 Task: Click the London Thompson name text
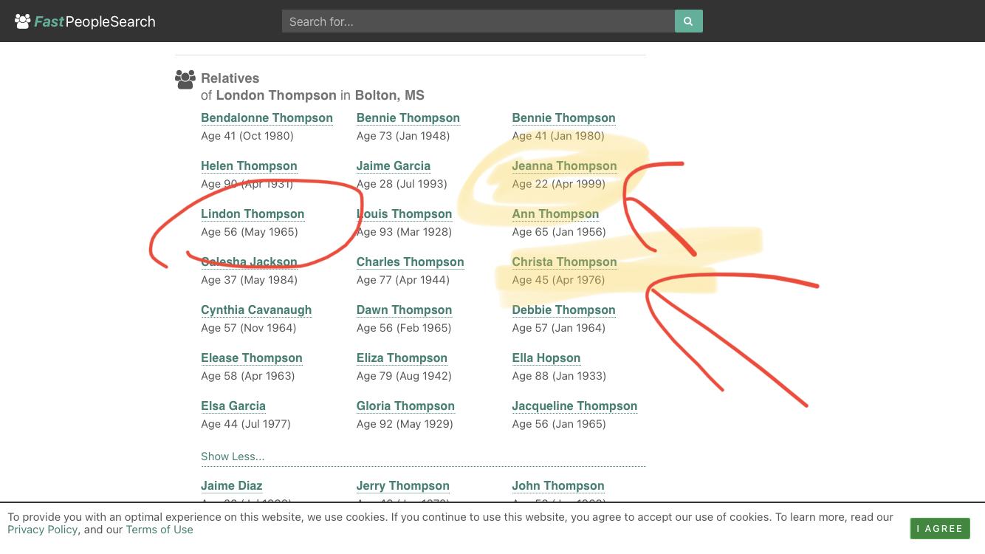pos(276,95)
